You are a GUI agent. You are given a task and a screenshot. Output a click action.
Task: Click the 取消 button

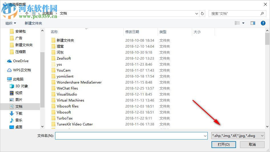(x=252, y=144)
